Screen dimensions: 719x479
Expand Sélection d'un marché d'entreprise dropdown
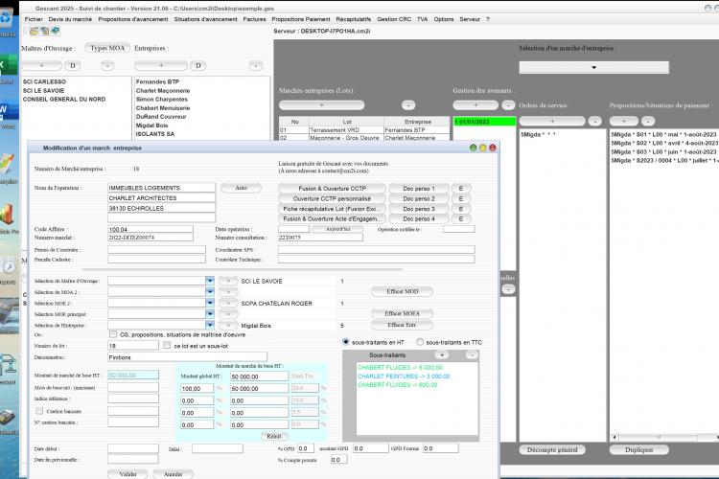[593, 67]
